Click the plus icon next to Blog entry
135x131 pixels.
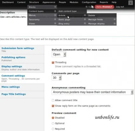pos(85,24)
